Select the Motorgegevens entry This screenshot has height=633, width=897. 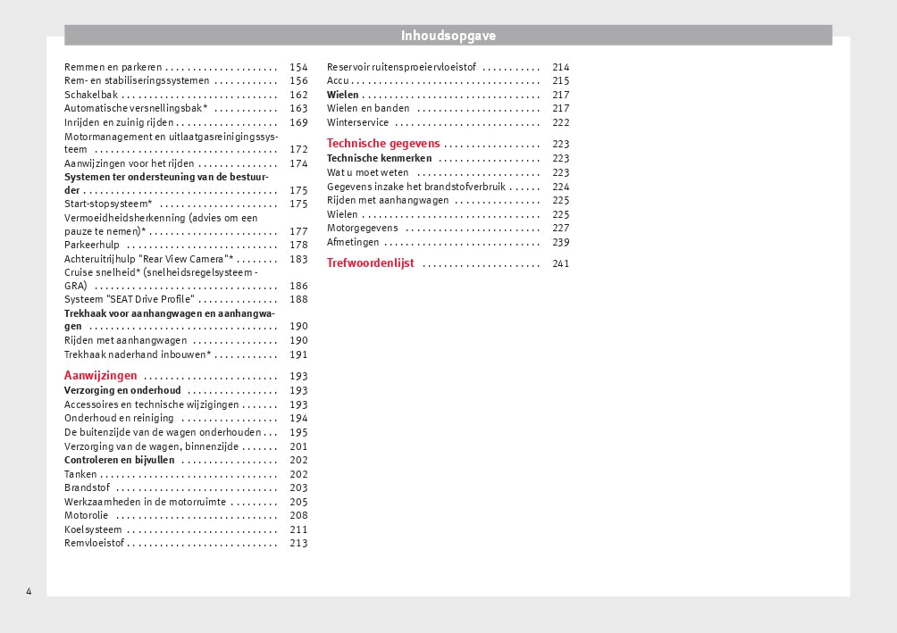tap(363, 228)
